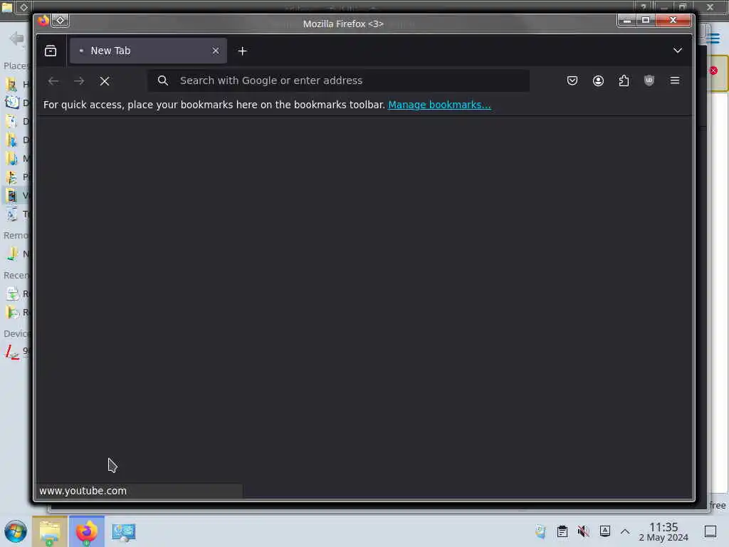
Task: Go back one page in Firefox
Action: pos(53,81)
